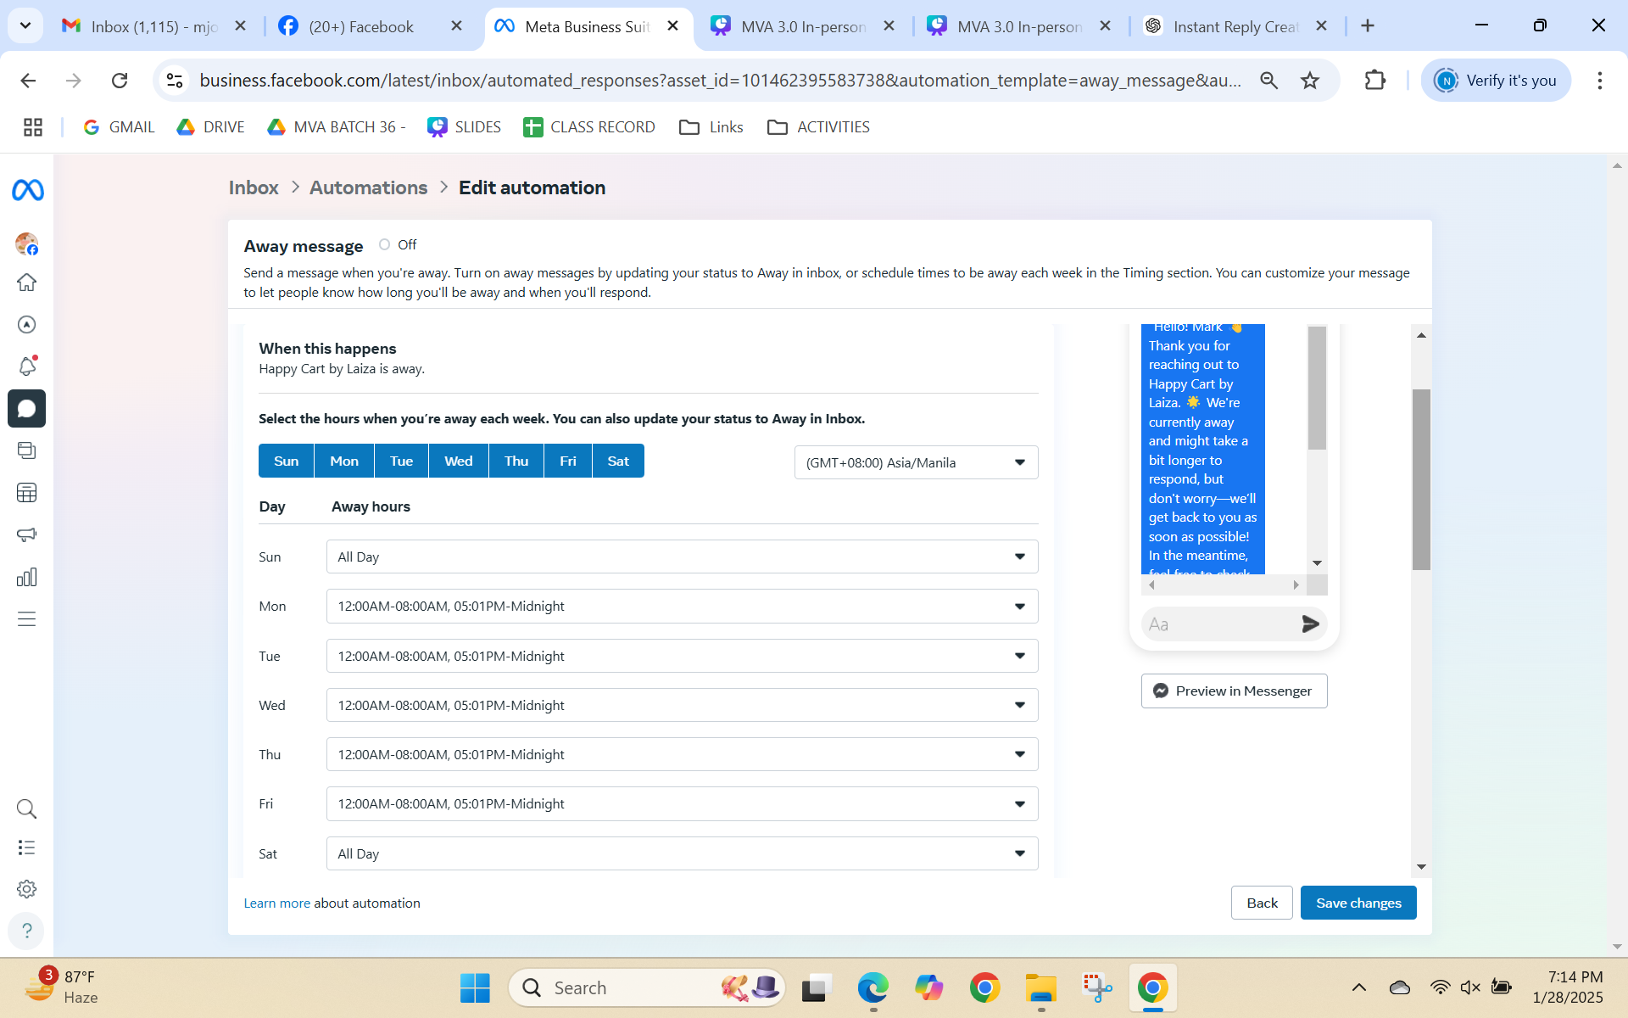Open the Inbox chat bubble icon in sidebar
1628x1018 pixels.
[x=26, y=409]
